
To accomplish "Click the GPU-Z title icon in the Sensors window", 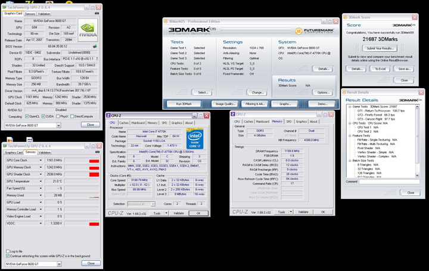I will [5, 146].
